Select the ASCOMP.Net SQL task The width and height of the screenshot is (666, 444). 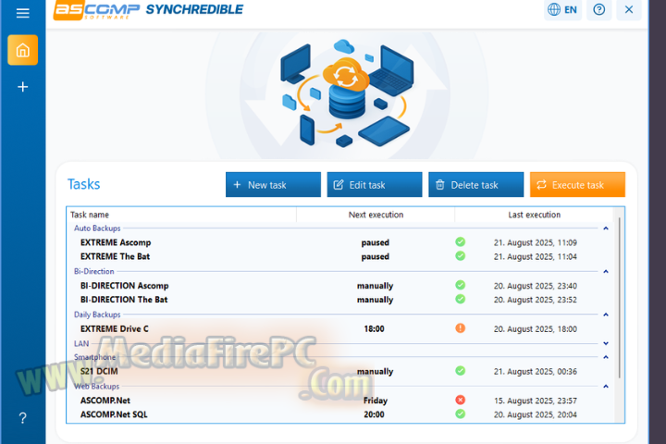(339, 414)
